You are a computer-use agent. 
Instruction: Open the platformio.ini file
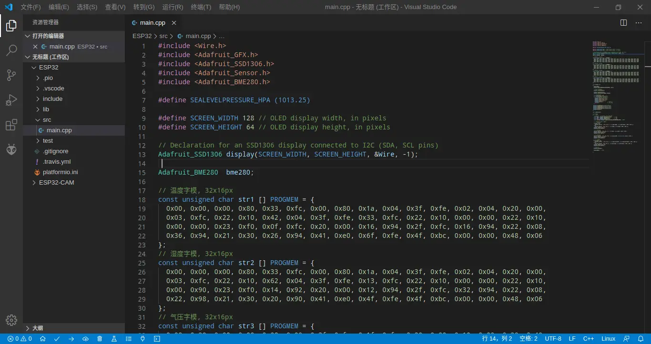coord(74,172)
